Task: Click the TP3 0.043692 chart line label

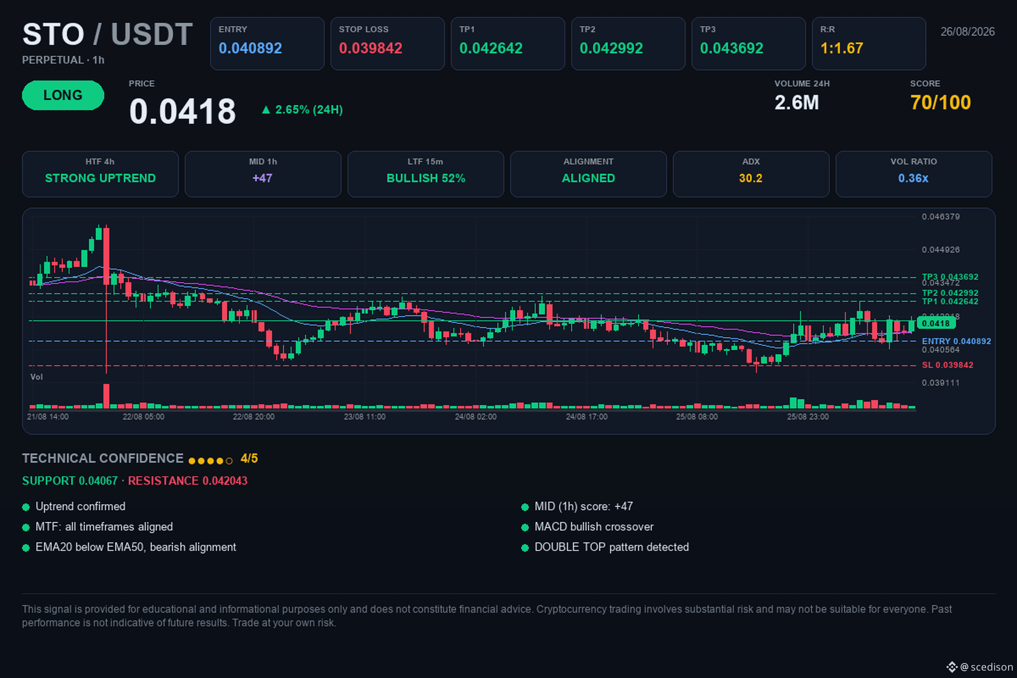Action: click(950, 277)
